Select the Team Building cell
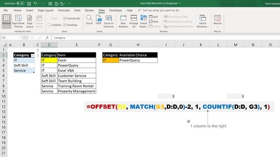Image resolution: width=280 pixels, height=157 pixels. 77,81
